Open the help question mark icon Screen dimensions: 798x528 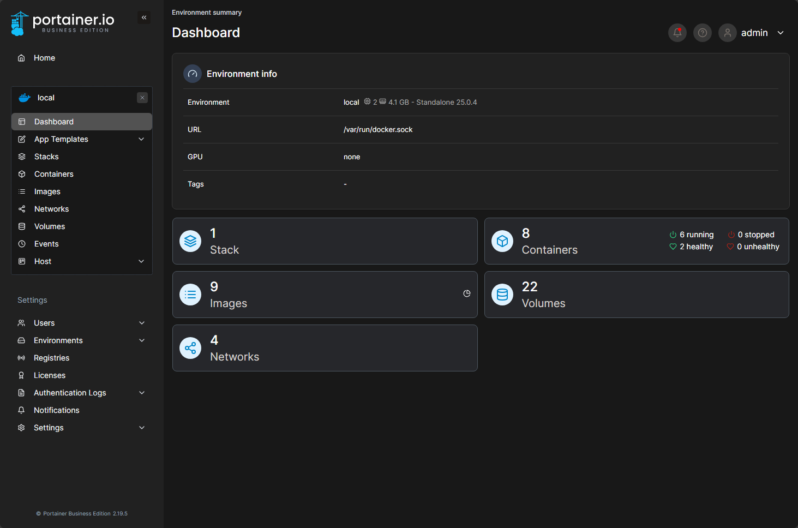point(702,33)
